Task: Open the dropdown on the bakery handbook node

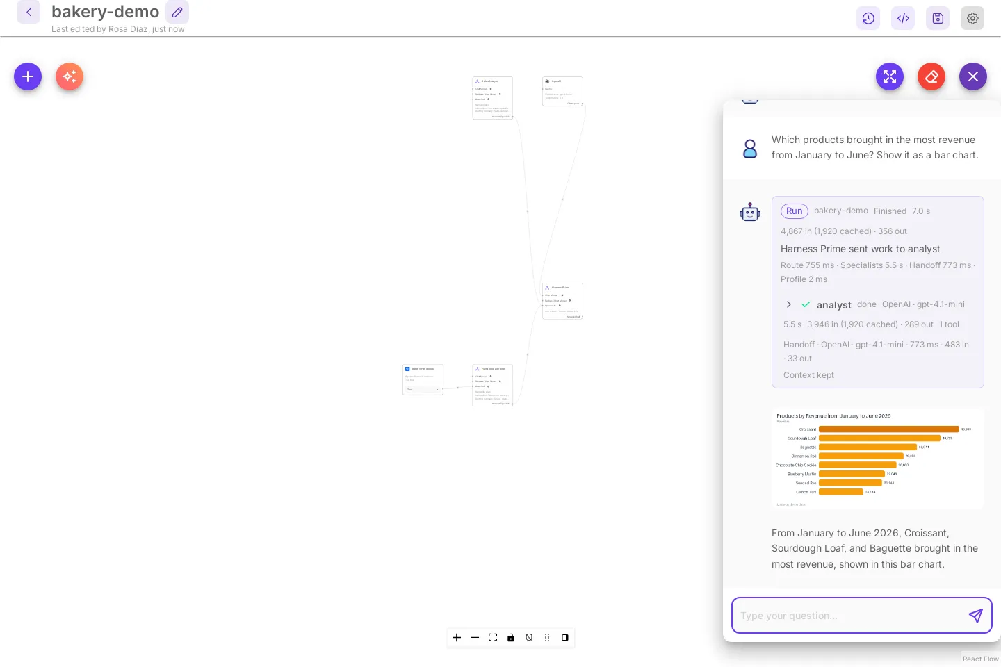Action: [423, 390]
